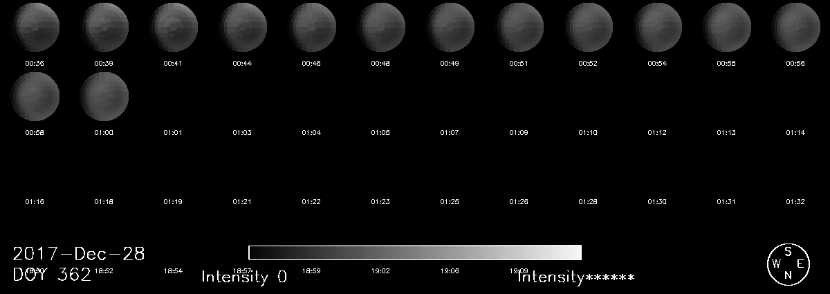Screen dimensions: 830x294
Task: Select the DOY 362 label
Action: (x=52, y=275)
